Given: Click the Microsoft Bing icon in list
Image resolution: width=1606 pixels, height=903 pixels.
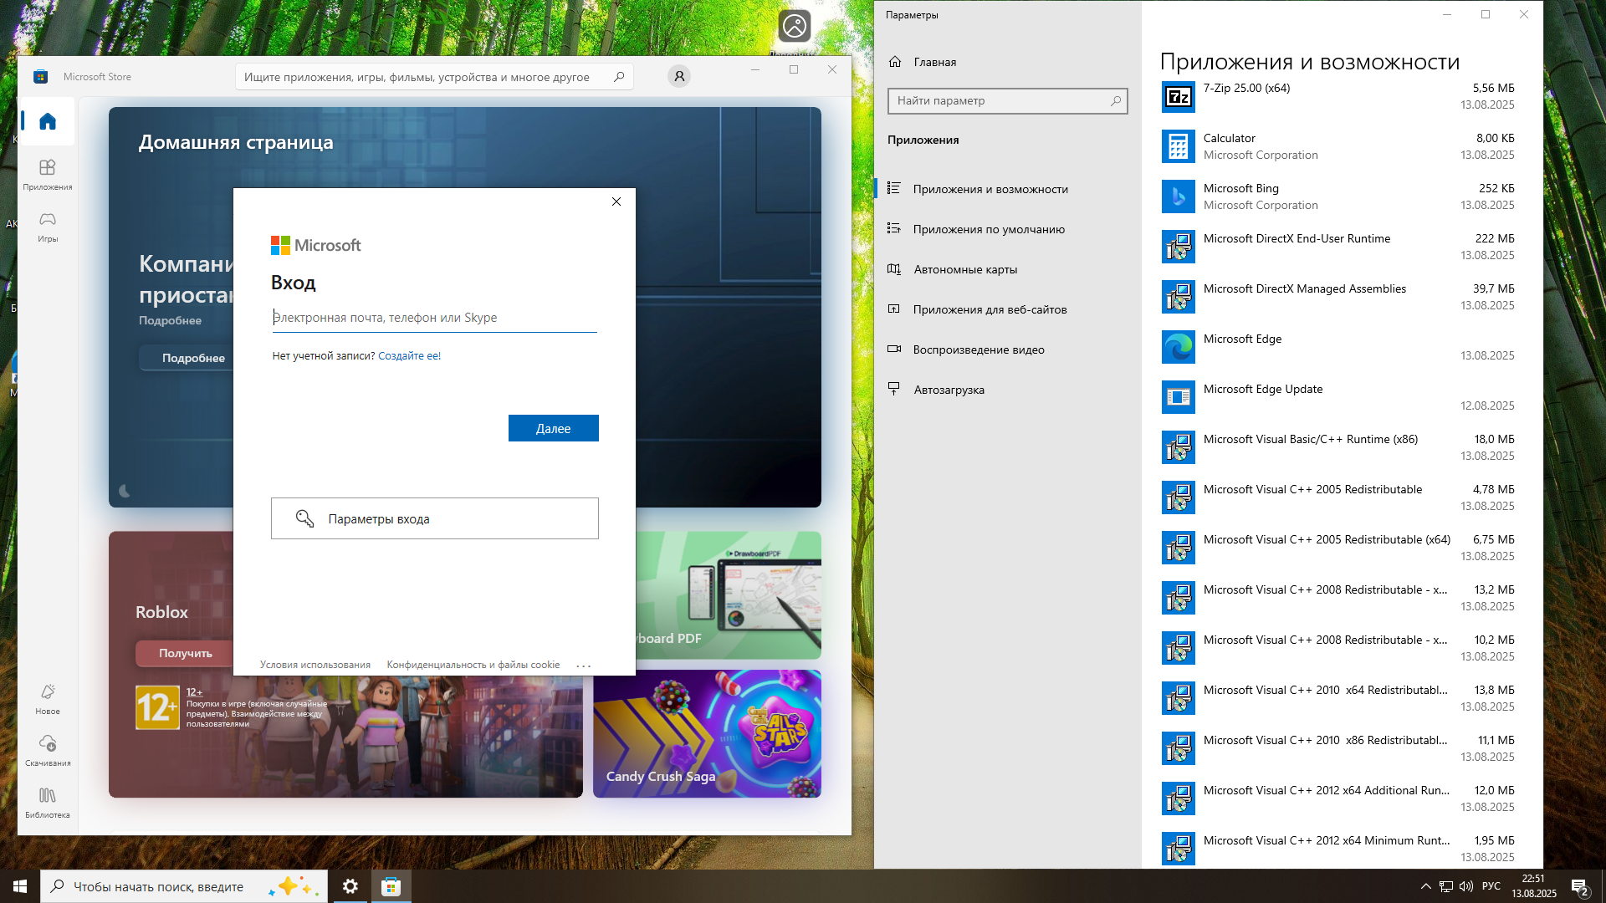Looking at the screenshot, I should pos(1179,196).
